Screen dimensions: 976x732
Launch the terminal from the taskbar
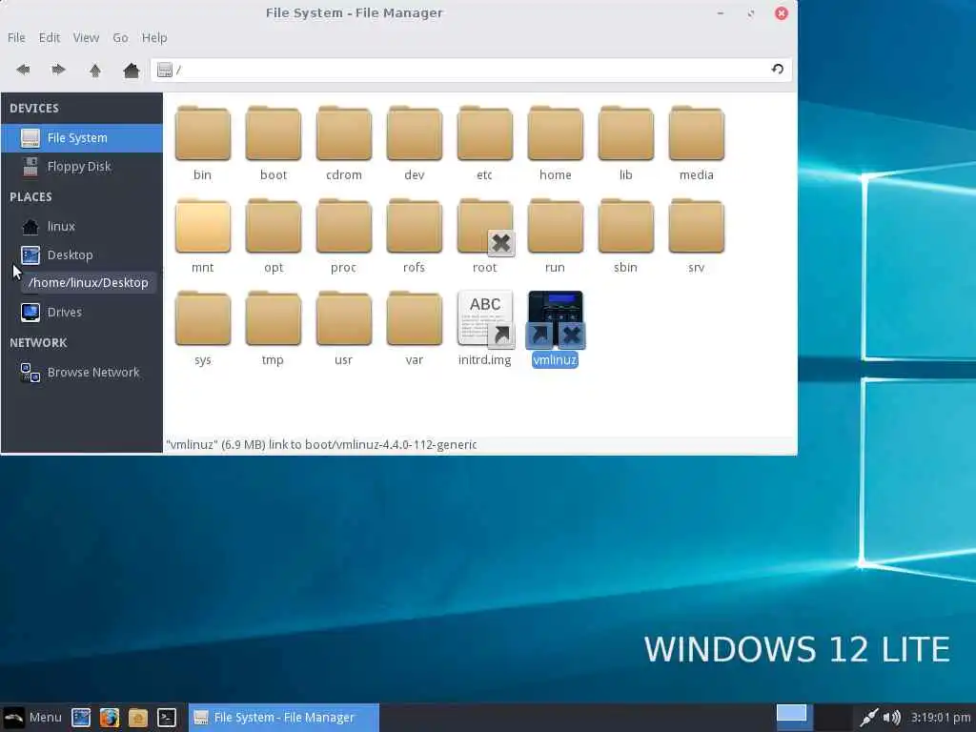166,717
